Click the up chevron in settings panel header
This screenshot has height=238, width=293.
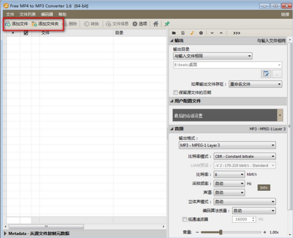[x=221, y=33]
